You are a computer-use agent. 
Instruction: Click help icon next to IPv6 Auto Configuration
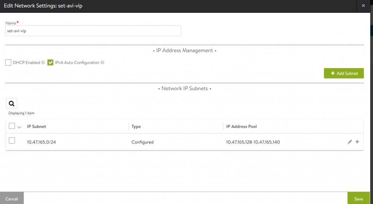tap(102, 63)
